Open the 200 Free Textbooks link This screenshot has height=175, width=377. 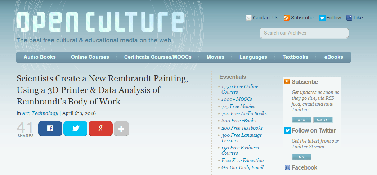click(242, 128)
